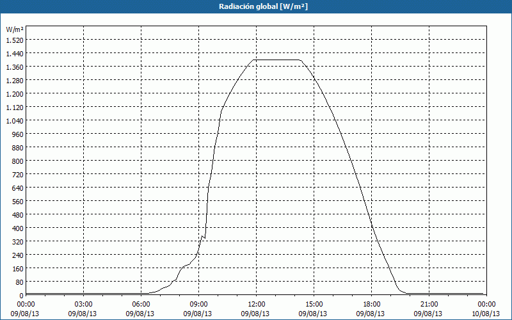Image resolution: width=512 pixels, height=320 pixels.
Task: Click the 03:00 time axis label
Action: [x=84, y=305]
